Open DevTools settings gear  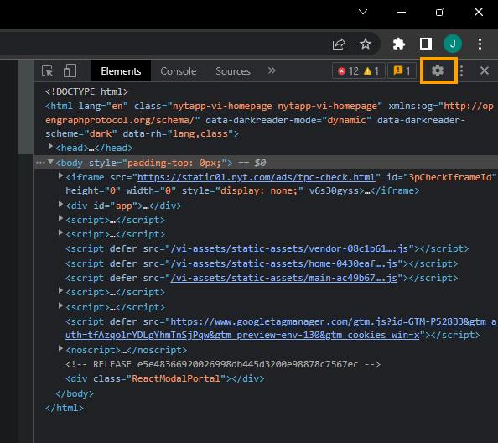click(x=438, y=70)
